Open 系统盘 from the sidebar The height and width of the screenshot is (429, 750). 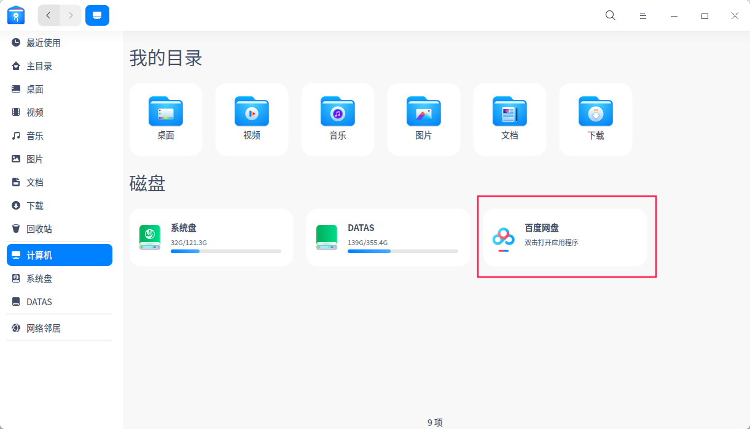point(60,279)
